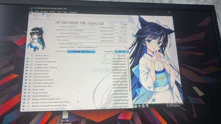Click status icon for Percentage Used row
Viewport: 221px width, 124px height.
tap(27, 71)
